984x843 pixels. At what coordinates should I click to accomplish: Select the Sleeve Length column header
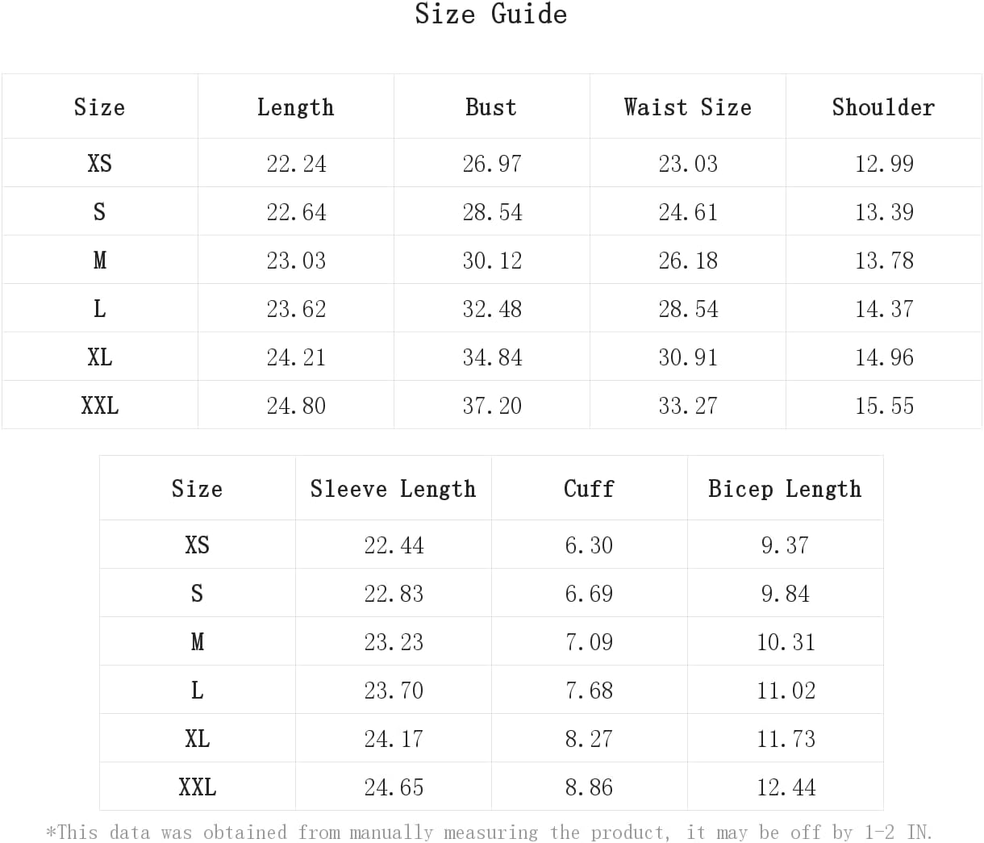coord(393,489)
